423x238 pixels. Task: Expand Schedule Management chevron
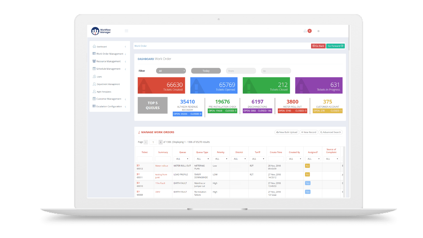click(125, 69)
